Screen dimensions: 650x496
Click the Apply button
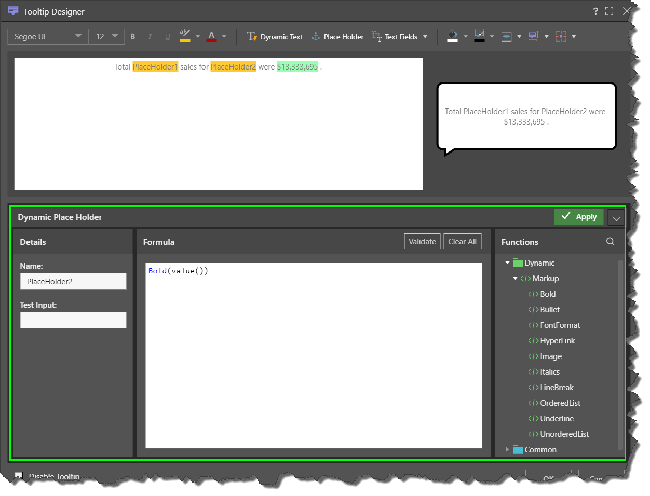click(x=579, y=217)
